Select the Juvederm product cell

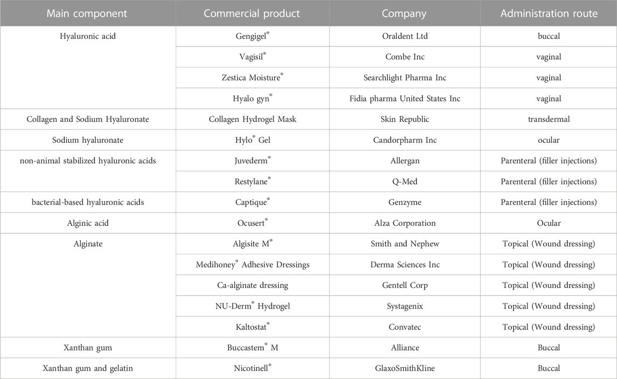[252, 161]
